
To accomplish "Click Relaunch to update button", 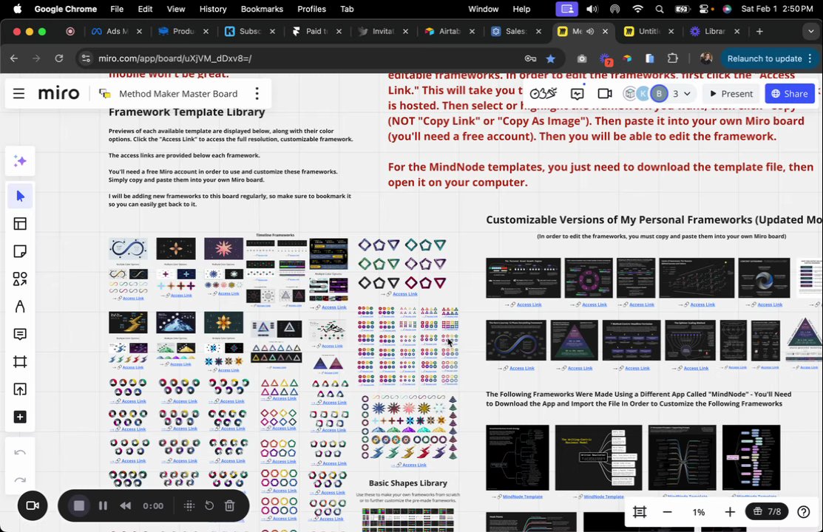I will pyautogui.click(x=770, y=59).
